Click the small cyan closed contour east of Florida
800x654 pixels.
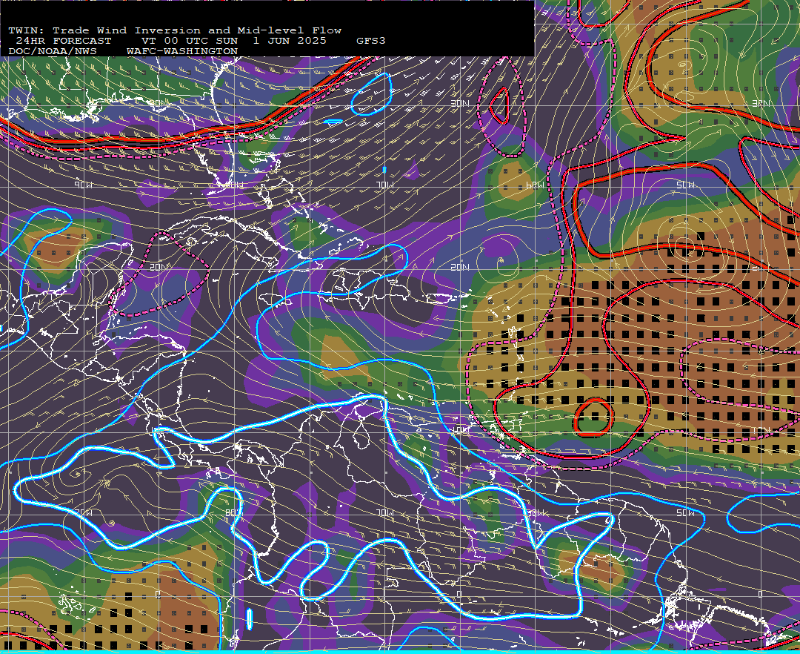[x=372, y=94]
